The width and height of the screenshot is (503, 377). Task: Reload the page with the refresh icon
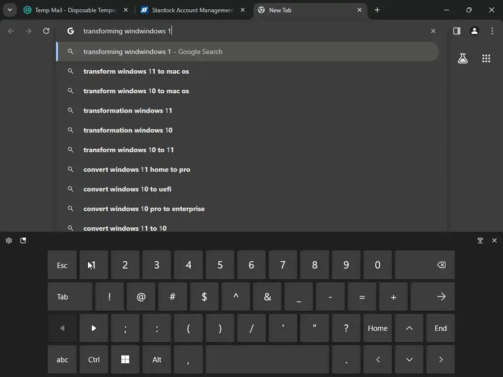tap(46, 31)
